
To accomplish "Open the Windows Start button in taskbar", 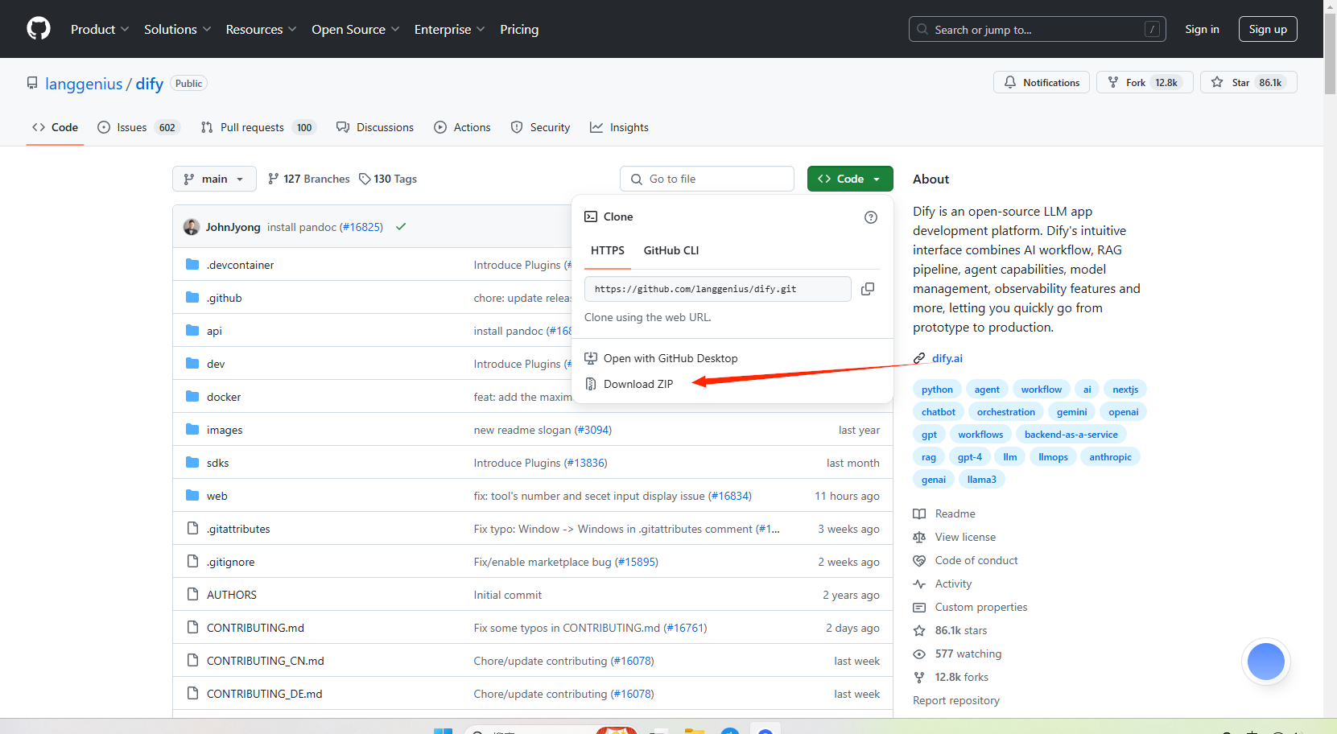I will coord(443,730).
